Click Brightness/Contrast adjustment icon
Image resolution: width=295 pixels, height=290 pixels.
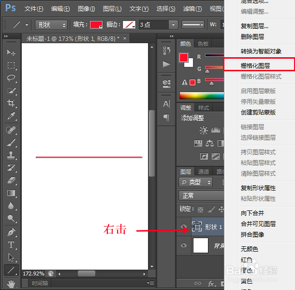coord(204,130)
